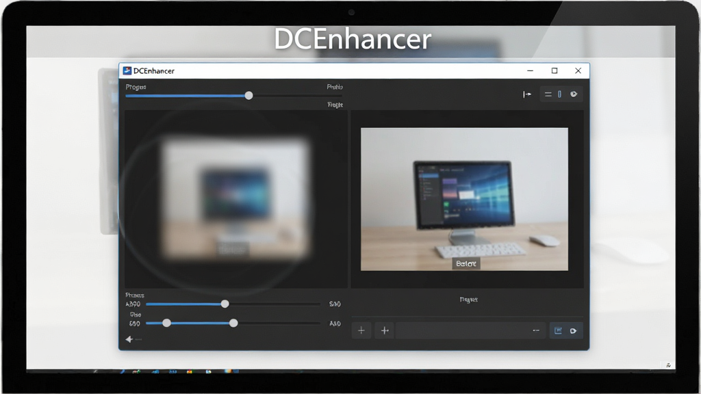Maximize the DCEnhancer window
701x394 pixels.
point(555,70)
